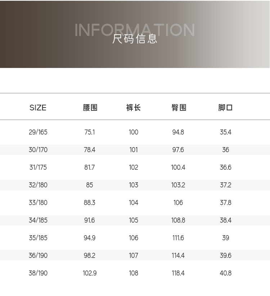Select the 38/190 size cell
Screen dimensions: 270x296
38,273
